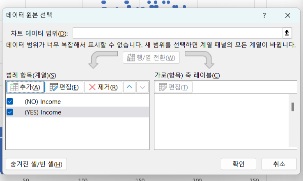Select the (YES) Income series row
303x181 pixels.
(77, 112)
